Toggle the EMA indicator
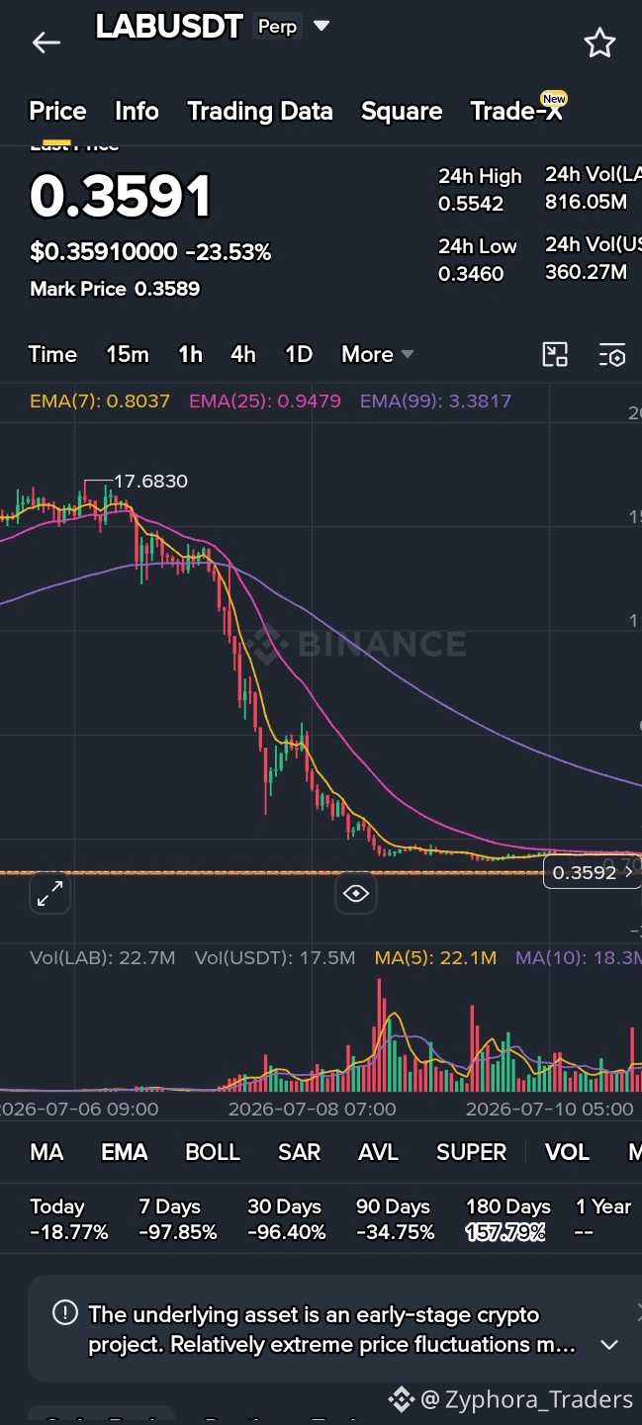The width and height of the screenshot is (642, 1425). [x=125, y=1152]
